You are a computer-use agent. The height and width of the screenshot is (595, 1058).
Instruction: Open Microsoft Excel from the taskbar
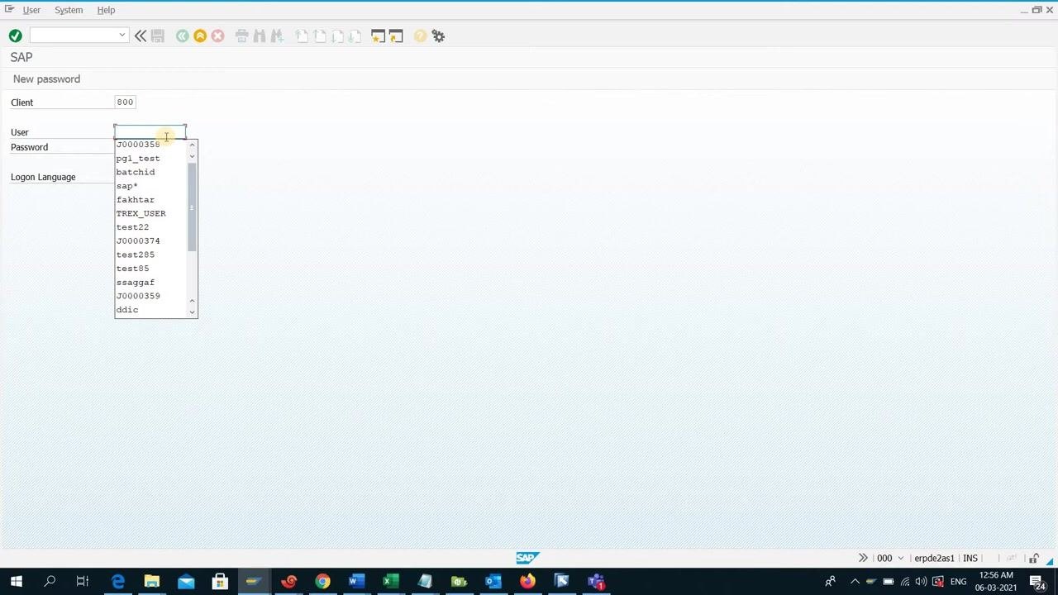coord(390,582)
